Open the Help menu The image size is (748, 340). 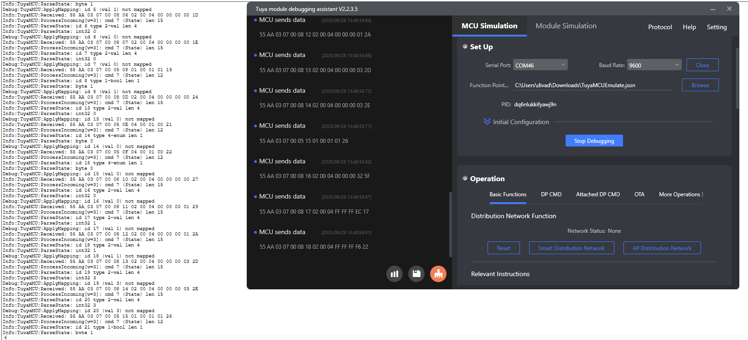tap(689, 27)
